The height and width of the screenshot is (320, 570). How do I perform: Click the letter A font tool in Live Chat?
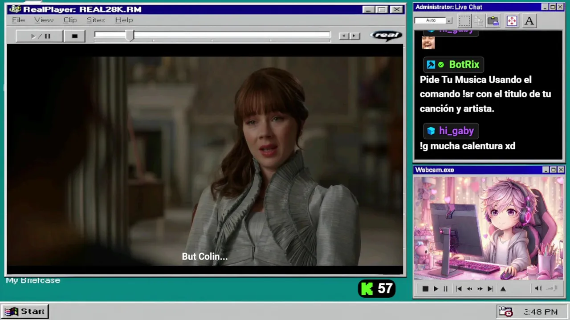(x=529, y=21)
